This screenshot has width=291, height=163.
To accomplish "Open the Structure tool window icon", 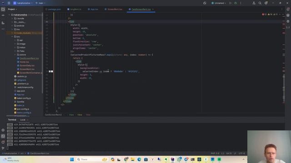I will pyautogui.click(x=3, y=23).
